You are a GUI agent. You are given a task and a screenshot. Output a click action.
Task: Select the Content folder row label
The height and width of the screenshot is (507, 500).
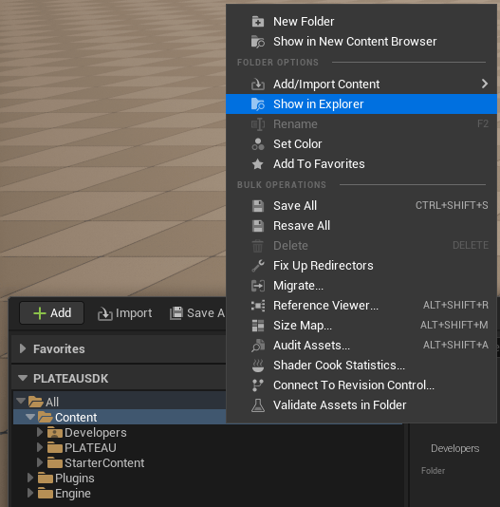coord(76,418)
